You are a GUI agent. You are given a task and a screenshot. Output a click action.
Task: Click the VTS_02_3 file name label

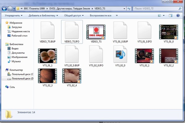[x=47, y=86]
